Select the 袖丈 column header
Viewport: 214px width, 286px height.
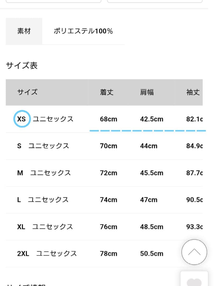coord(193,92)
